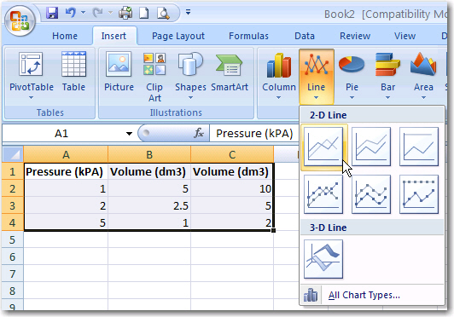The width and height of the screenshot is (454, 317).
Task: Insert a SmartArt graphic
Action: pyautogui.click(x=230, y=72)
